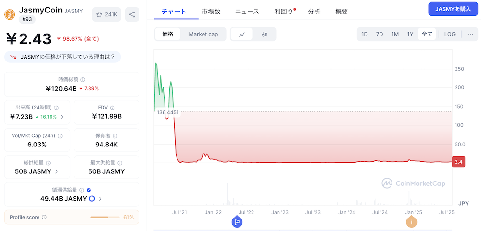Open the 利回り tab
481x231 pixels.
[x=283, y=12]
